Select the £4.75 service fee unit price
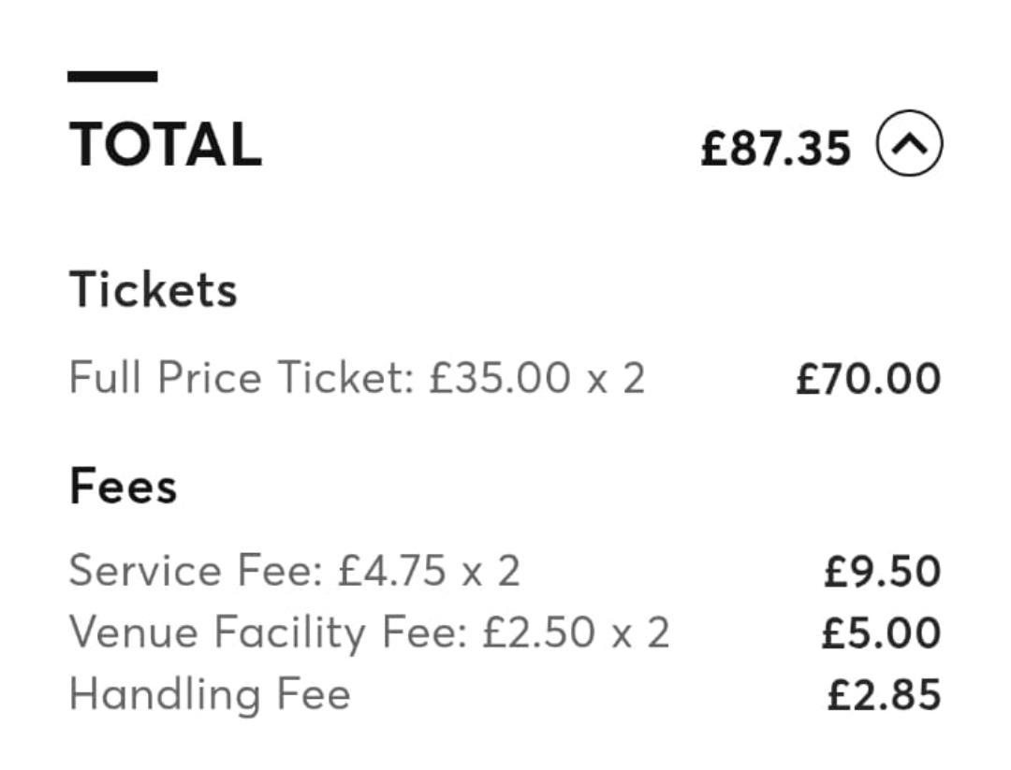 pos(392,571)
